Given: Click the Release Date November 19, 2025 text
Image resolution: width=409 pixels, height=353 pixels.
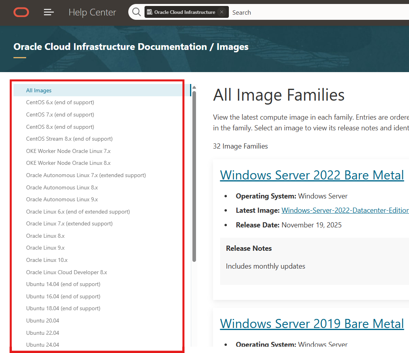Looking at the screenshot, I should [289, 225].
